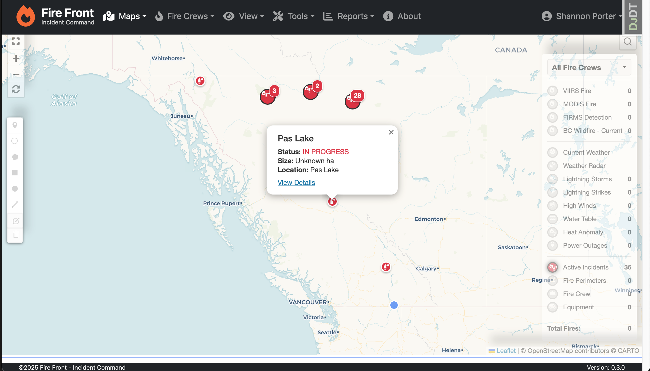Toggle the Active Incidents layer
This screenshot has width=650, height=371.
point(553,267)
